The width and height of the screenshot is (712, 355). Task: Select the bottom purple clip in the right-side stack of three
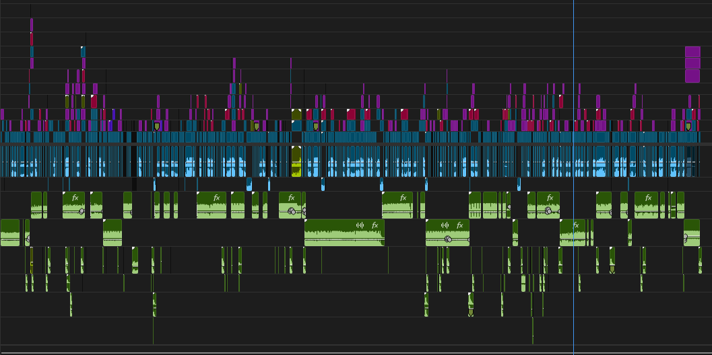click(692, 76)
